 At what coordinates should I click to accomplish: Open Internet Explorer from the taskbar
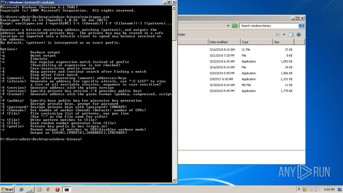pyautogui.click(x=21, y=190)
